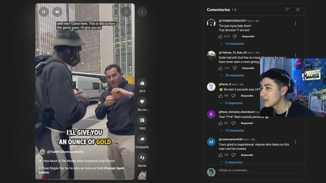Image resolution: width=326 pixels, height=183 pixels.
Task: Close the Comentarios panel
Action: (298, 9)
